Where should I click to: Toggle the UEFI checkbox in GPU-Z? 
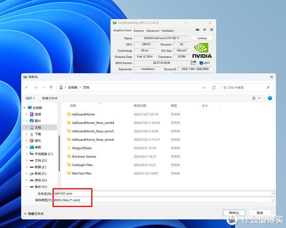(201, 63)
